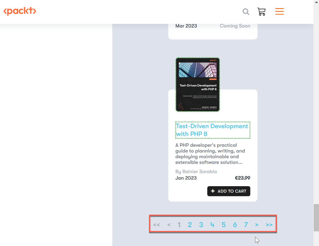Click the 'Coming Soon' label
The image size is (319, 246).
tap(235, 26)
